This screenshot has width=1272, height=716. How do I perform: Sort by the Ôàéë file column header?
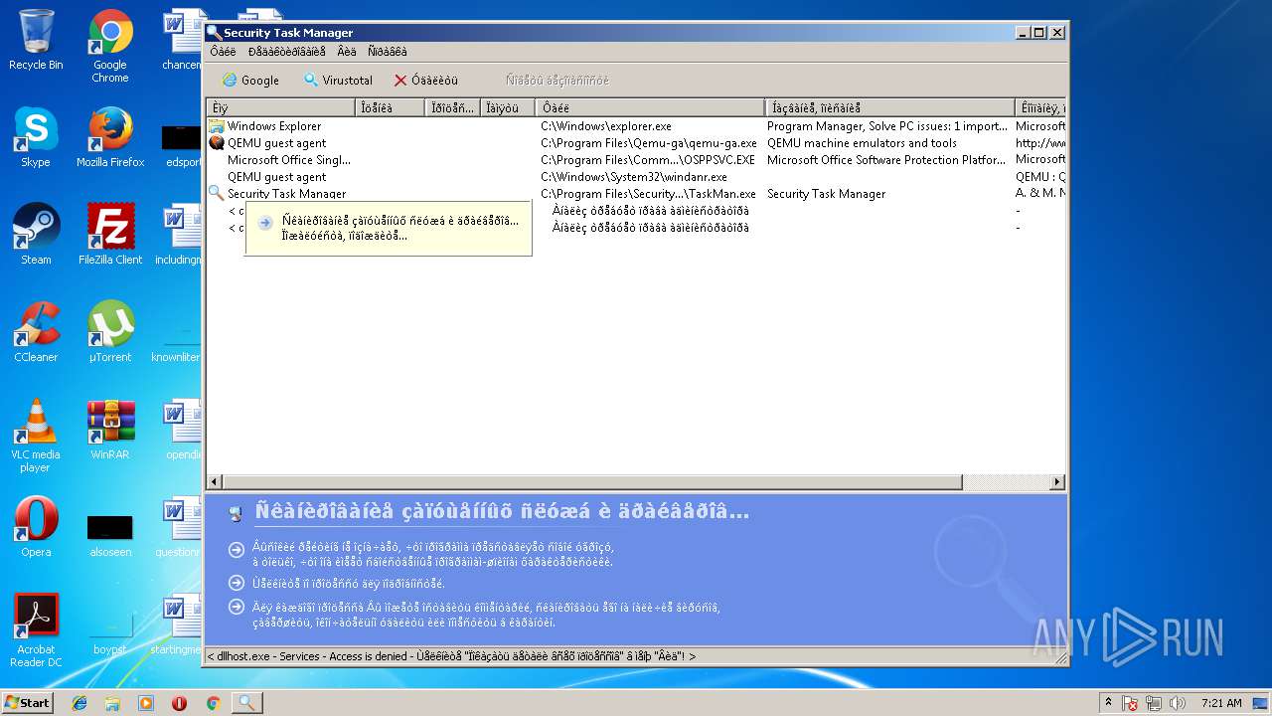650,107
